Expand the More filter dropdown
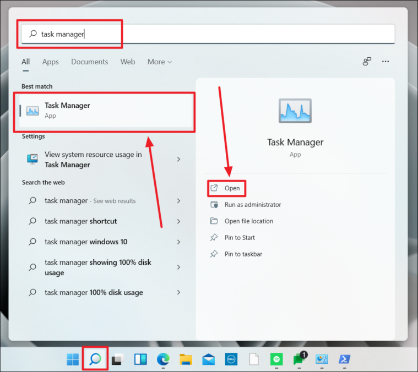This screenshot has width=418, height=372. click(159, 62)
